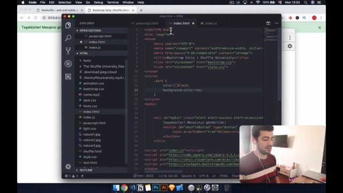The width and height of the screenshot is (343, 193).
Task: Follow the bootstrap.css link in code
Action: pos(220,62)
